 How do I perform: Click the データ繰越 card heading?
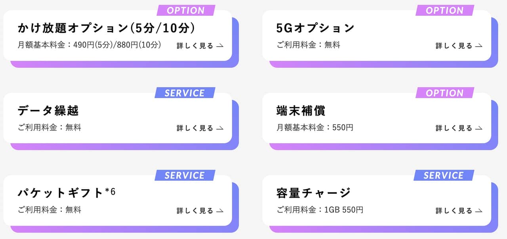[x=48, y=110]
